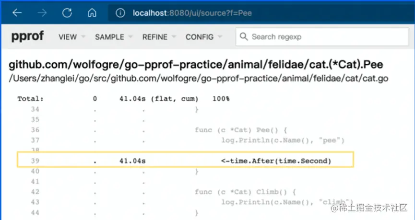
Task: Expand the VIEW dropdown arrow
Action: click(83, 36)
